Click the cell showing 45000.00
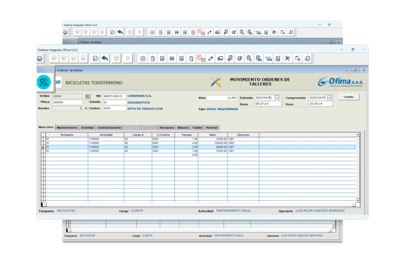Screen dimensions: 405x259 [x=212, y=147]
